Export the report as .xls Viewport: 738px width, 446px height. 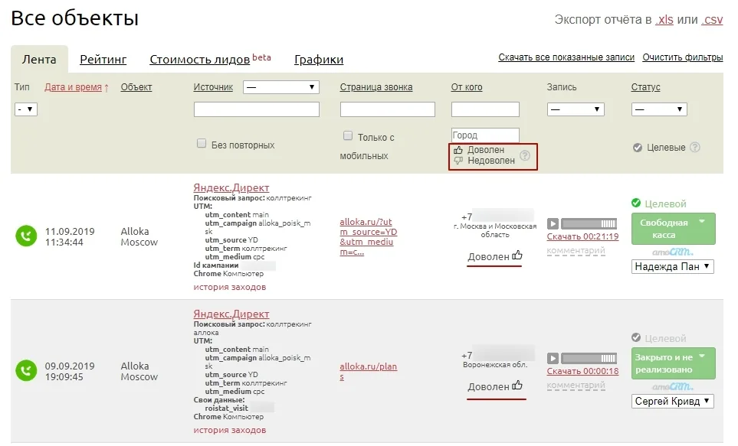(x=664, y=19)
